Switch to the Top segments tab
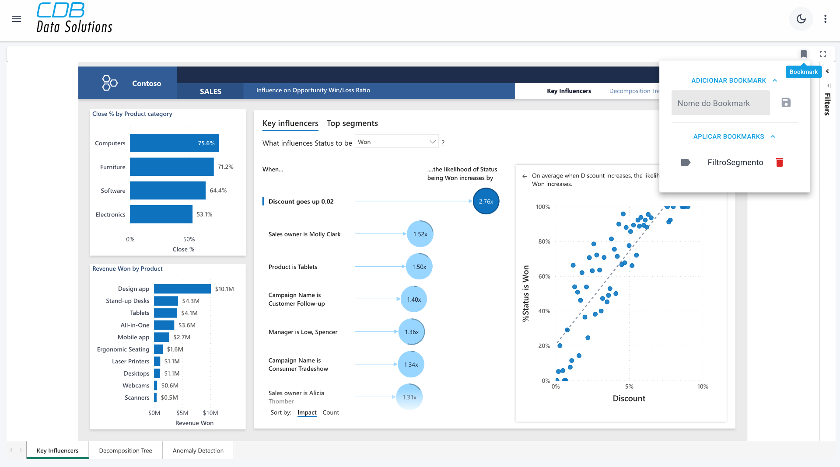 352,123
